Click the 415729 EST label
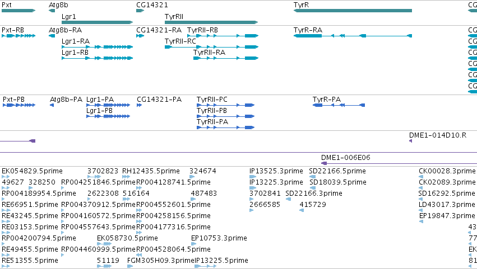The height and width of the screenshot is (269, 477). pos(313,205)
